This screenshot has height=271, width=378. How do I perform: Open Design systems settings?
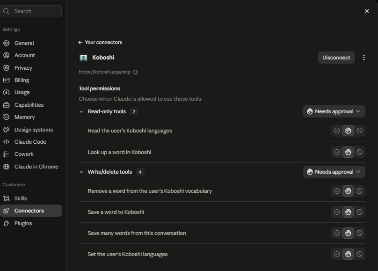[x=31, y=130]
